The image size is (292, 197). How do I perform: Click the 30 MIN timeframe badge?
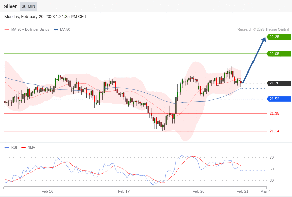coord(29,6)
